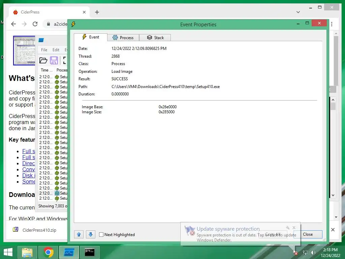This screenshot has width=345, height=259.
Task: Switch to the Process tab
Action: click(x=123, y=38)
